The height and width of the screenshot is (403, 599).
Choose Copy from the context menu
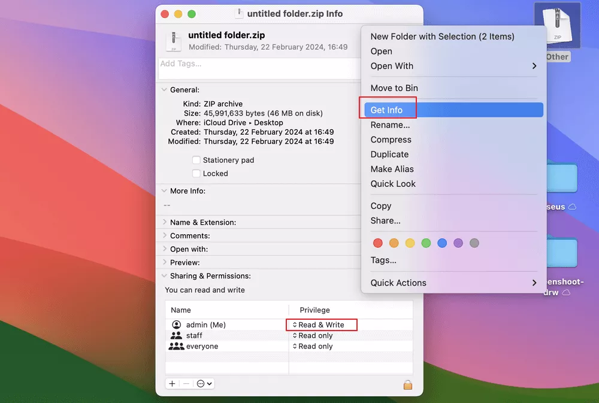453,206
